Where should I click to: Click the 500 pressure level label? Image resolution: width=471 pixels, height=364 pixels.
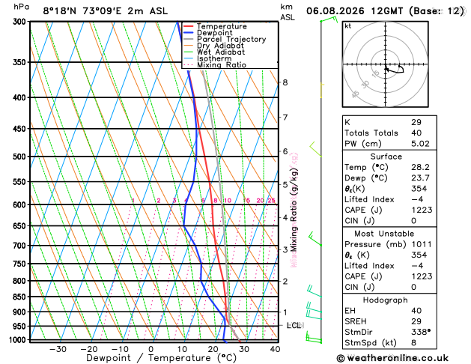point(21,157)
